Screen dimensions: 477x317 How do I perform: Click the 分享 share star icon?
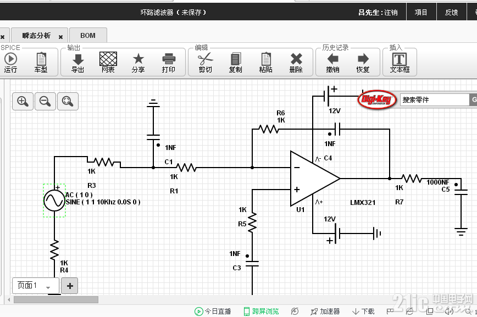point(138,59)
